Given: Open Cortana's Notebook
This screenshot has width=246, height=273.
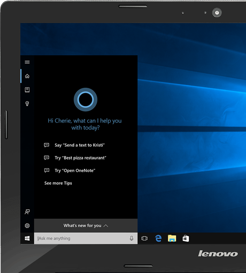Looking at the screenshot, I should (x=27, y=90).
